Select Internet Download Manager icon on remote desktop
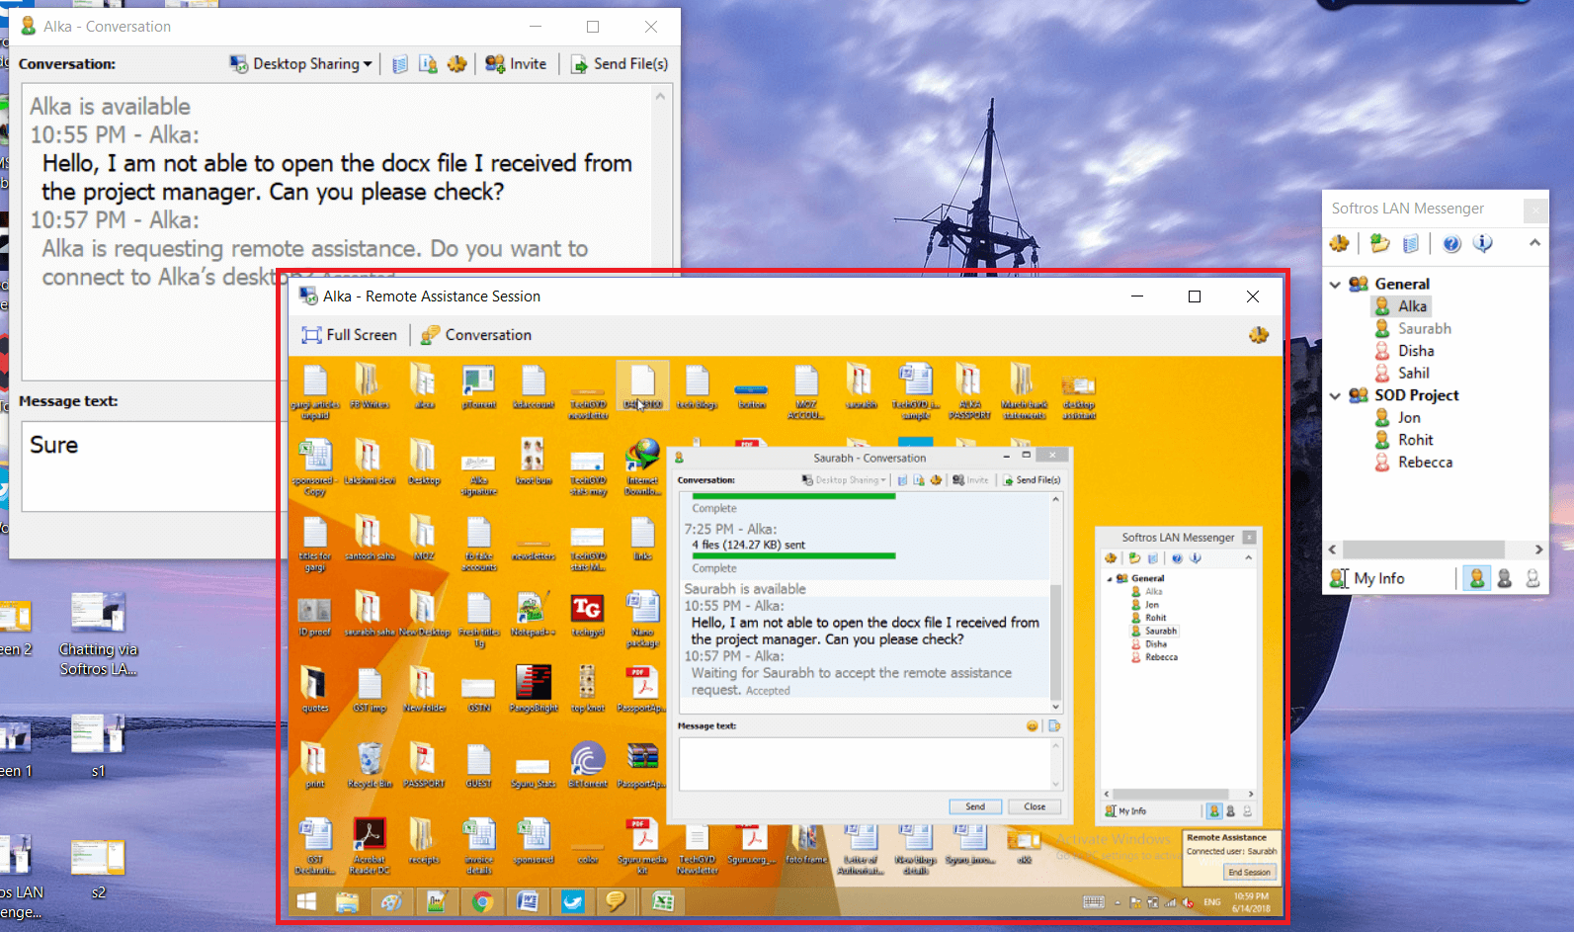The image size is (1574, 932). (642, 466)
